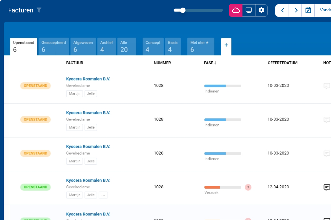Select the Openstaand tab
This screenshot has width=331, height=220.
pos(24,46)
